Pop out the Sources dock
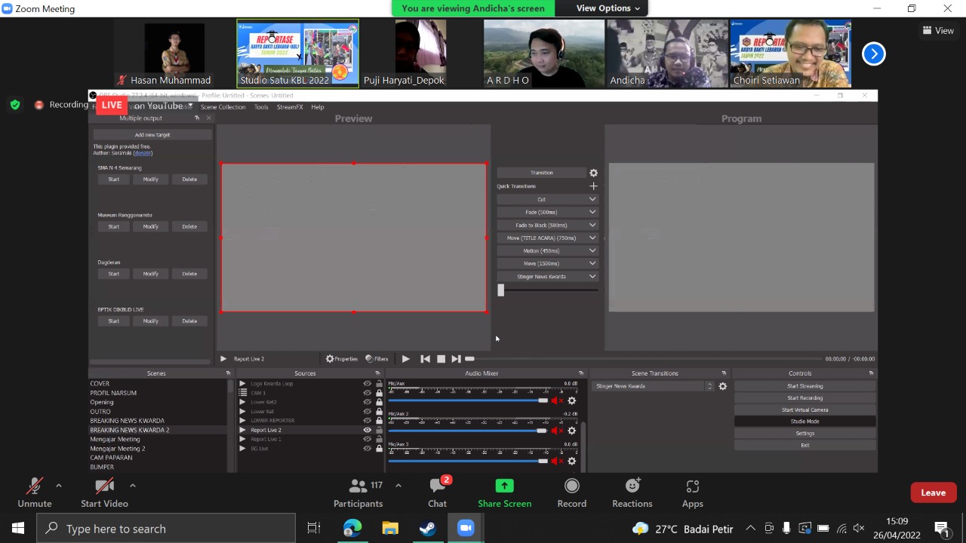Viewport: 966px width, 543px height. tap(377, 373)
